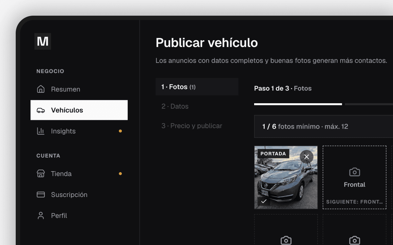This screenshot has height=245, width=393.
Task: Click the camera icon in Frontal slot
Action: (354, 172)
